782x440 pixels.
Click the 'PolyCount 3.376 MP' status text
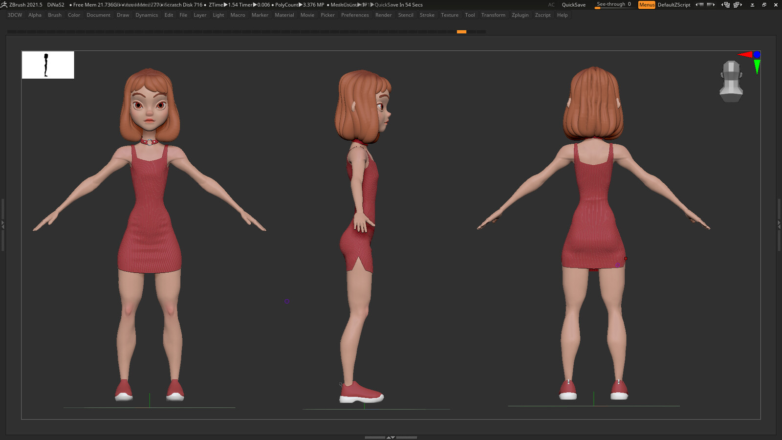pyautogui.click(x=300, y=5)
